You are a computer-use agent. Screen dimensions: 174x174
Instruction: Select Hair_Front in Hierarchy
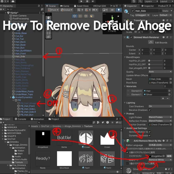(x=20, y=54)
